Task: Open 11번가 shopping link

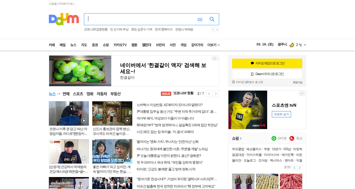Action: tap(277, 149)
